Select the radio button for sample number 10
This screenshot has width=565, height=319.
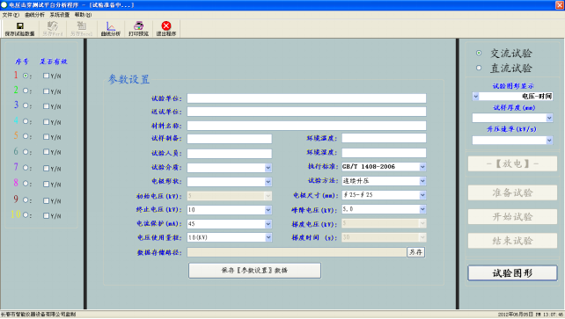[26, 215]
